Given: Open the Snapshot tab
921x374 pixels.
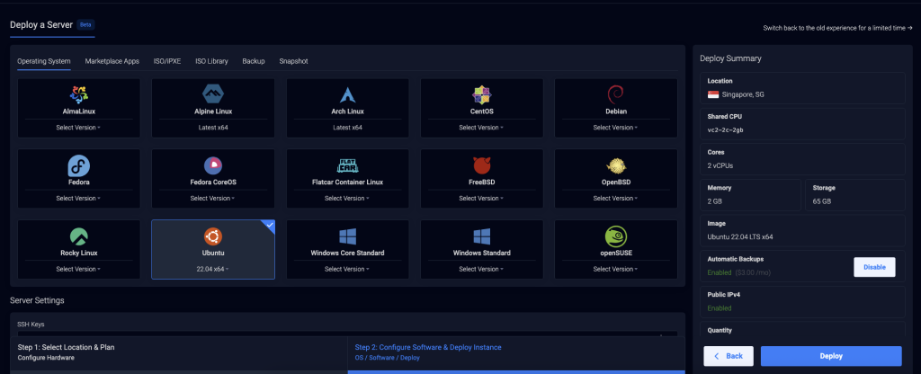Looking at the screenshot, I should pos(293,61).
